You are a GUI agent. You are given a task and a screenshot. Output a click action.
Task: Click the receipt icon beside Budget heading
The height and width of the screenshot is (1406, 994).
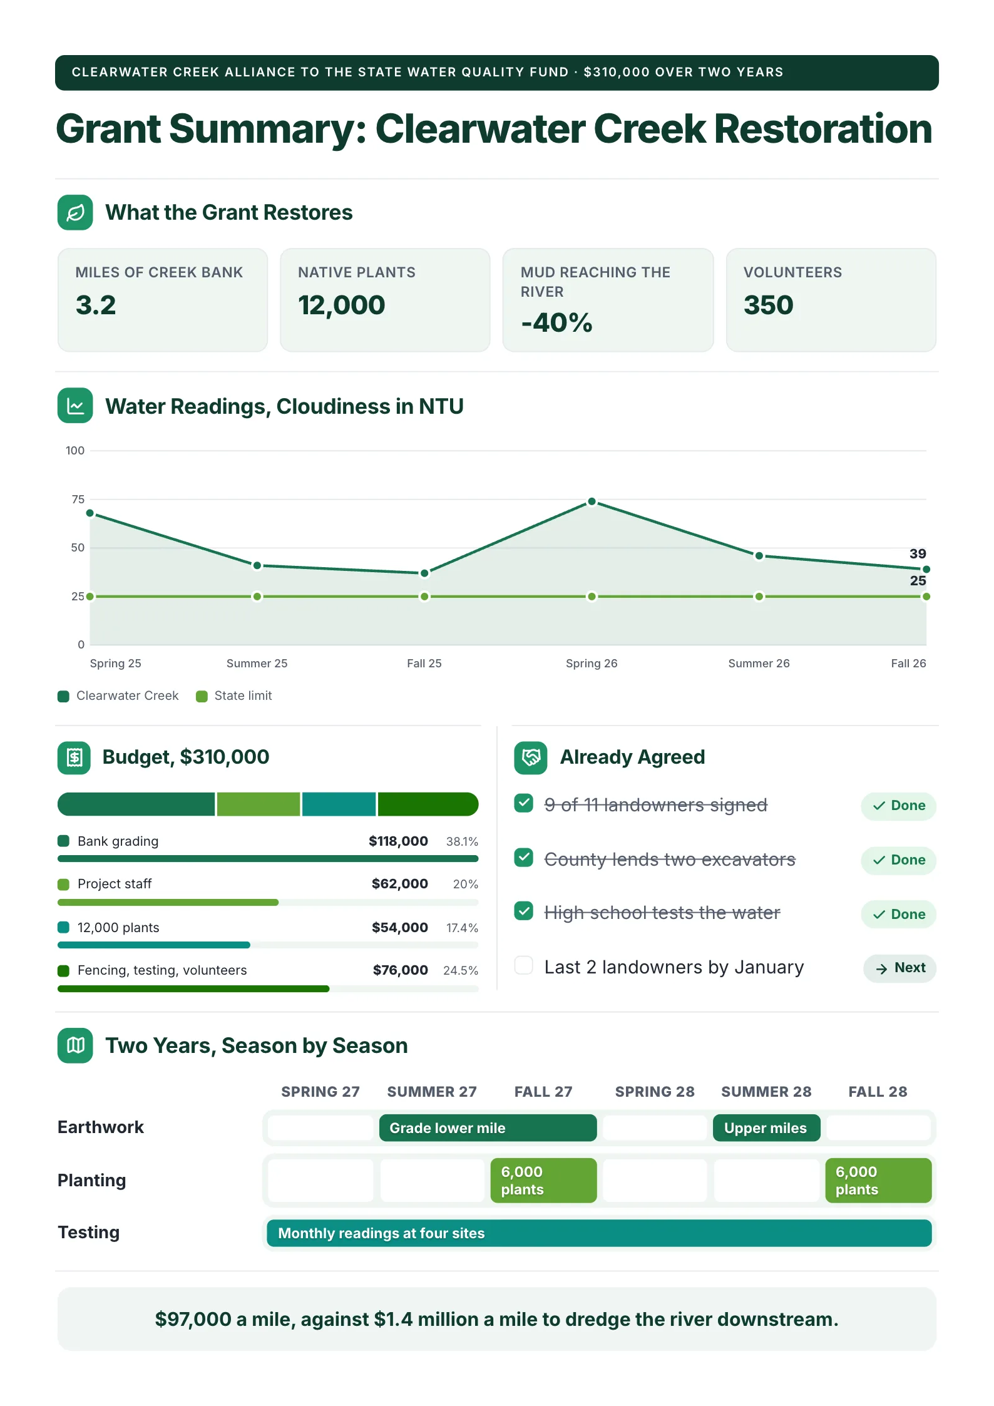coord(74,757)
